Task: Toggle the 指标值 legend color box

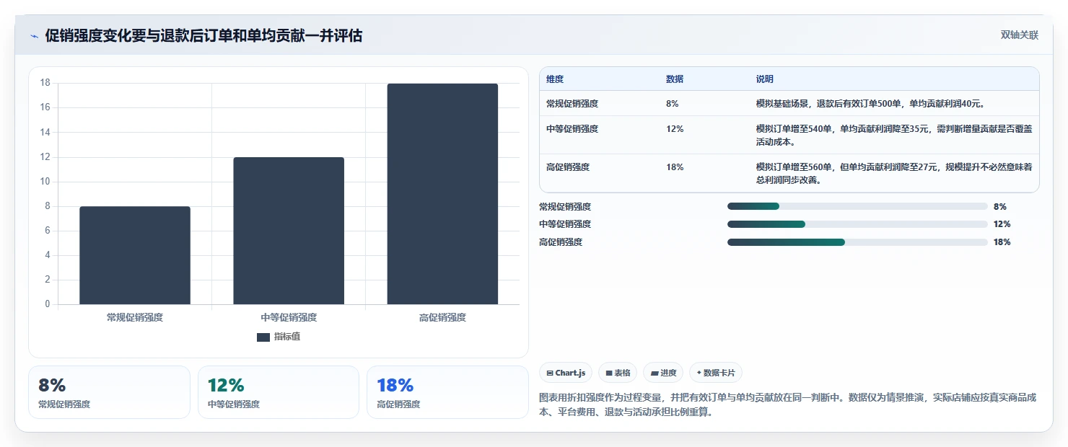Action: 263,337
